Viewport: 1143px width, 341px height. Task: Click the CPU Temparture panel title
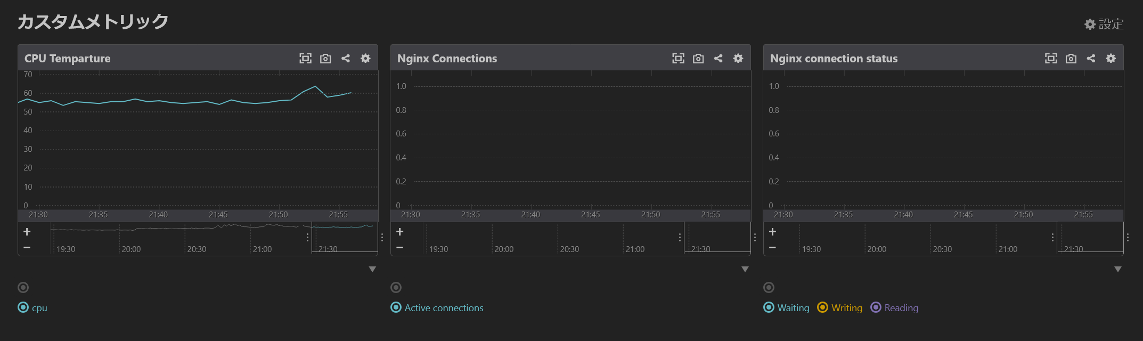[68, 59]
